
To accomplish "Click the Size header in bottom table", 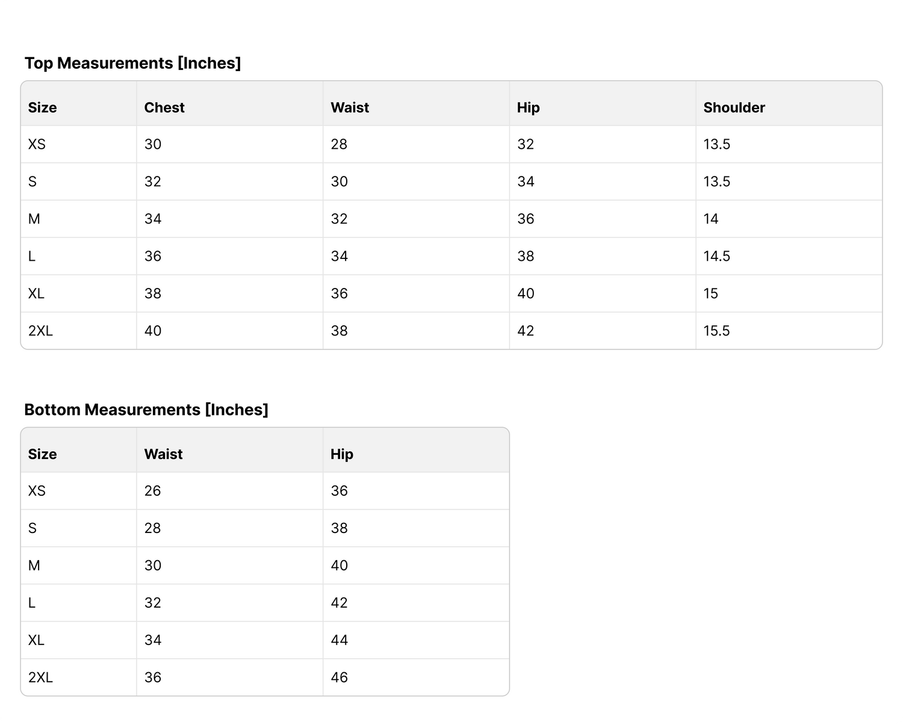I will coord(42,454).
